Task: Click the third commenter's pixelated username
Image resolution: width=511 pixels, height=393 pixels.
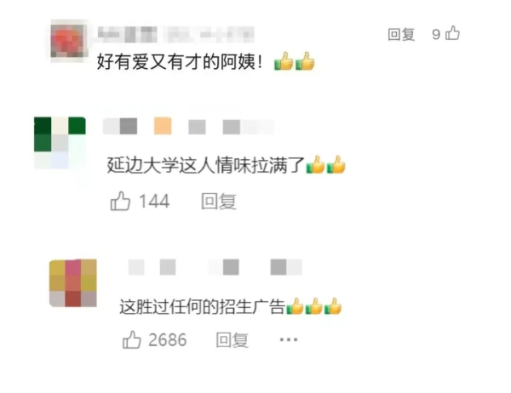Action: point(215,267)
